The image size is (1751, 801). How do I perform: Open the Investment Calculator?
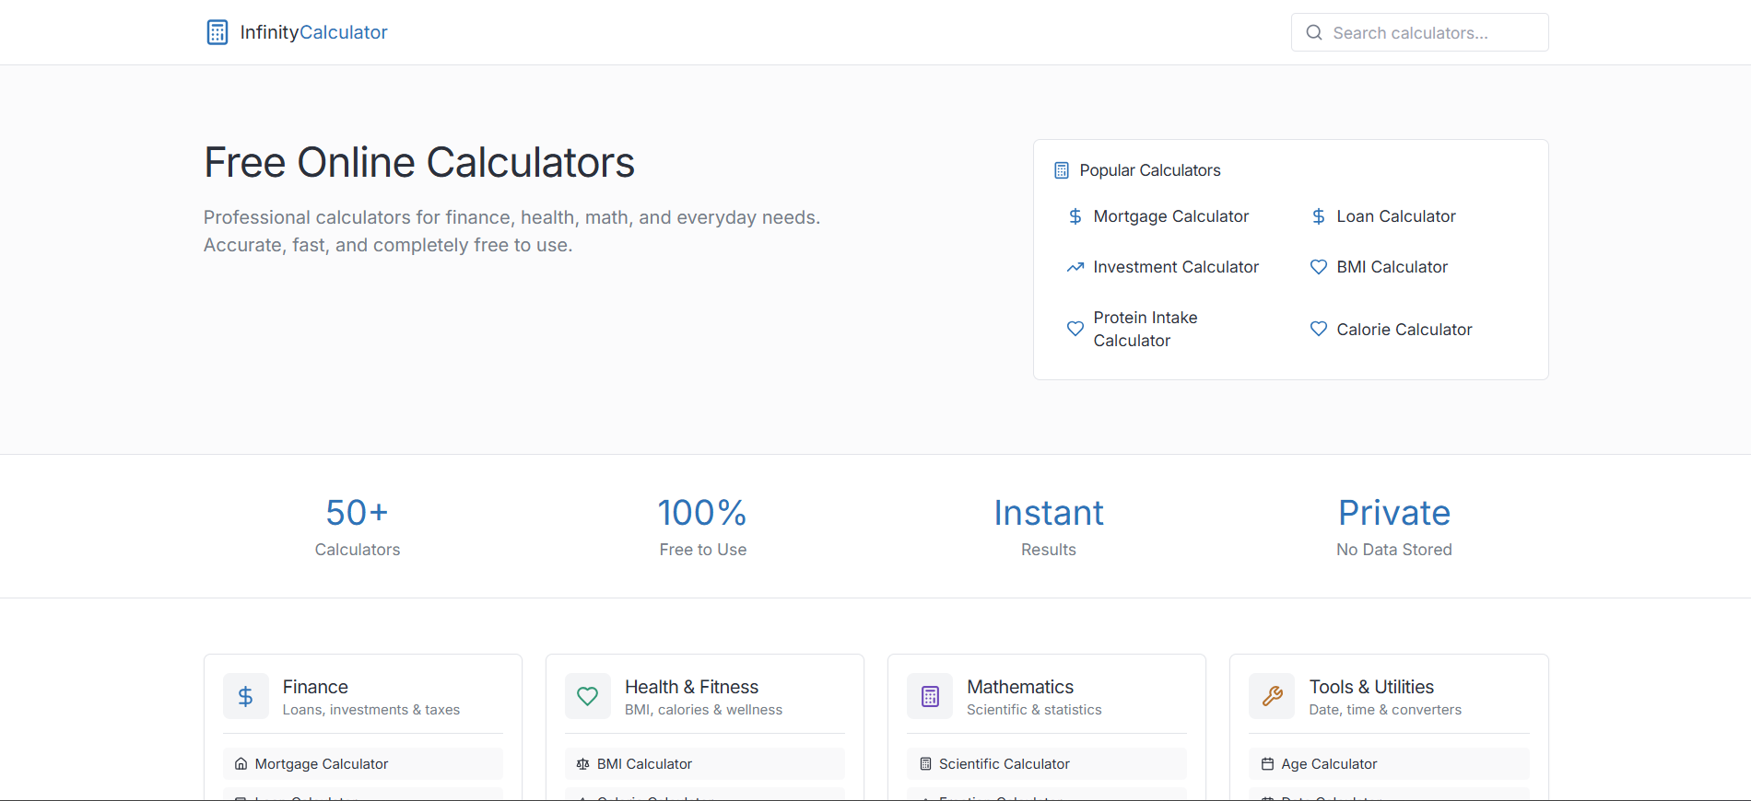[1176, 267]
